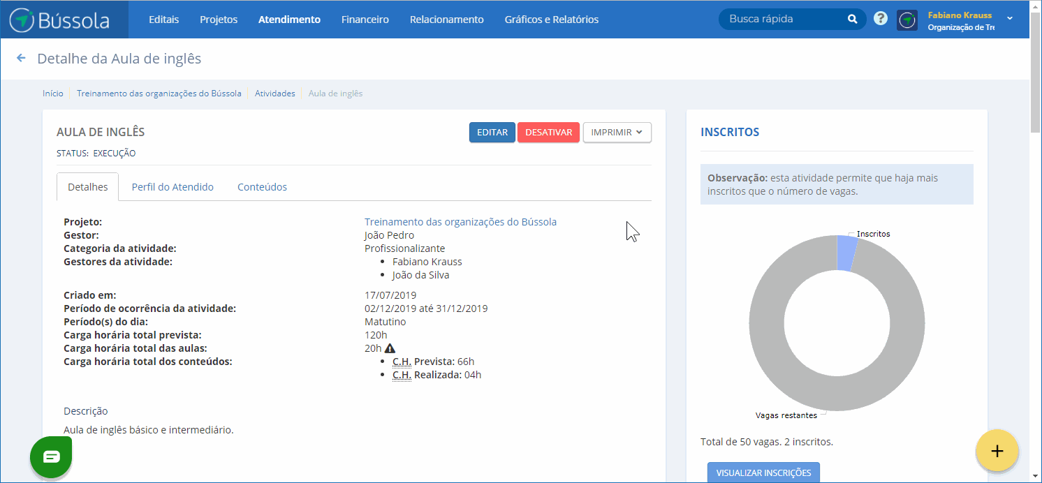Click the Bússola logo

click(x=60, y=20)
